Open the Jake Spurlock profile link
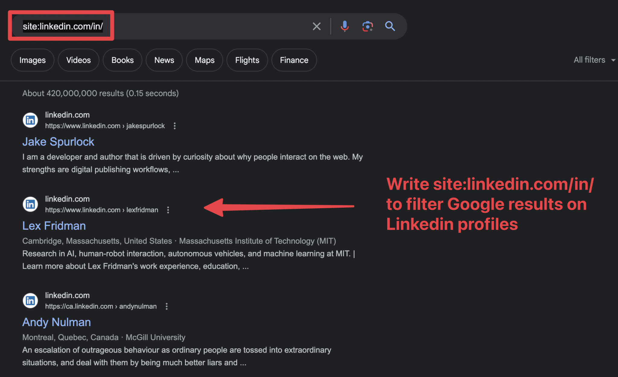This screenshot has width=618, height=377. [x=58, y=141]
